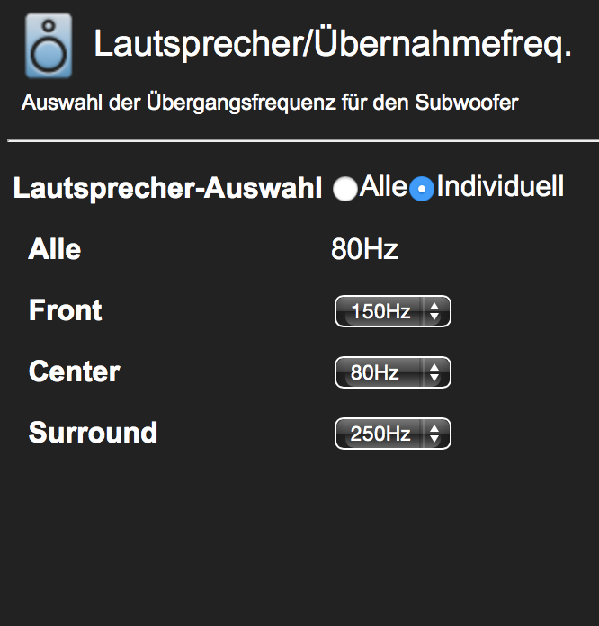Open the Center crossover frequency dropdown
599x626 pixels.
tap(392, 372)
